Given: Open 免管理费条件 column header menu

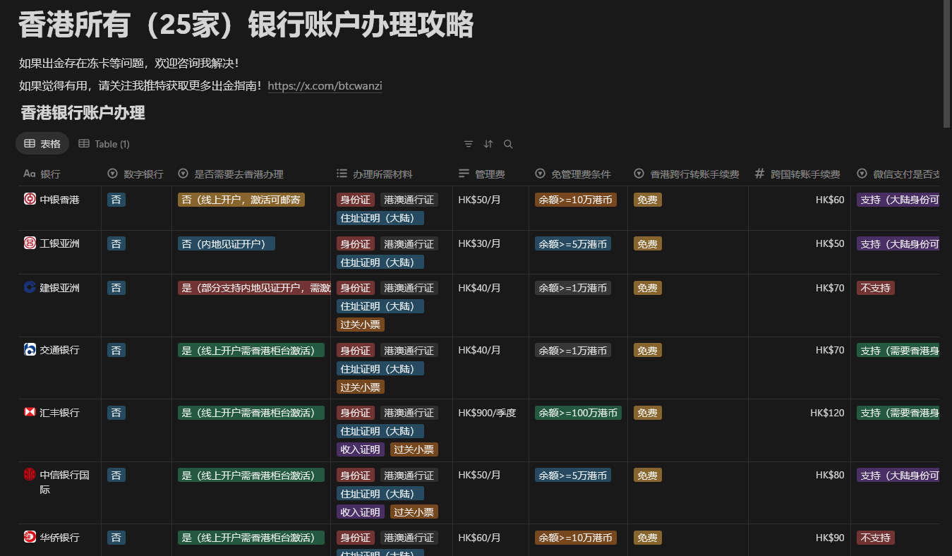Looking at the screenshot, I should pyautogui.click(x=579, y=174).
